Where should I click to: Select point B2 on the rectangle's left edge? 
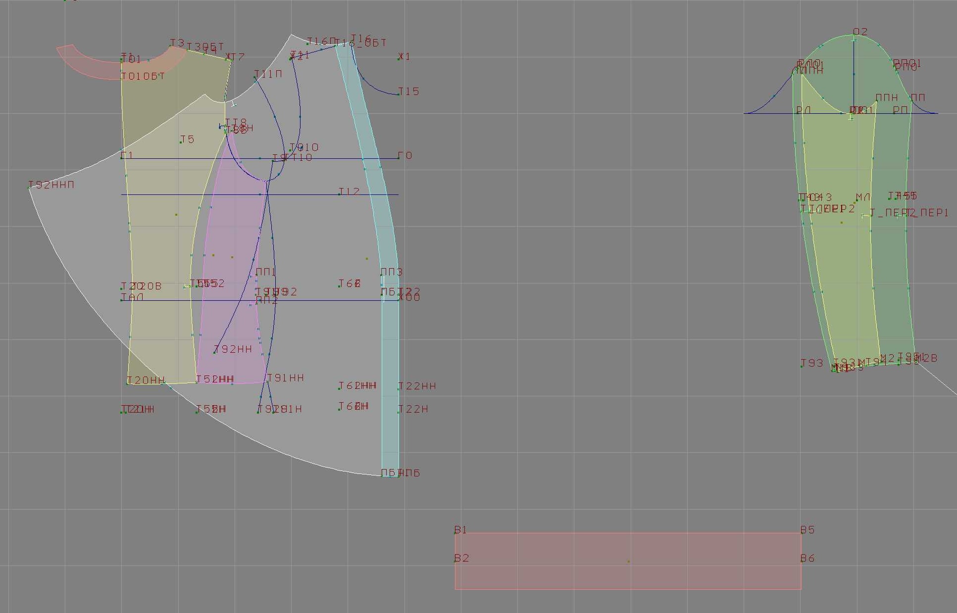[455, 562]
